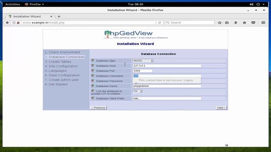Open the clock calendar Tue 08:39
The width and height of the screenshot is (271, 152).
[x=135, y=4]
